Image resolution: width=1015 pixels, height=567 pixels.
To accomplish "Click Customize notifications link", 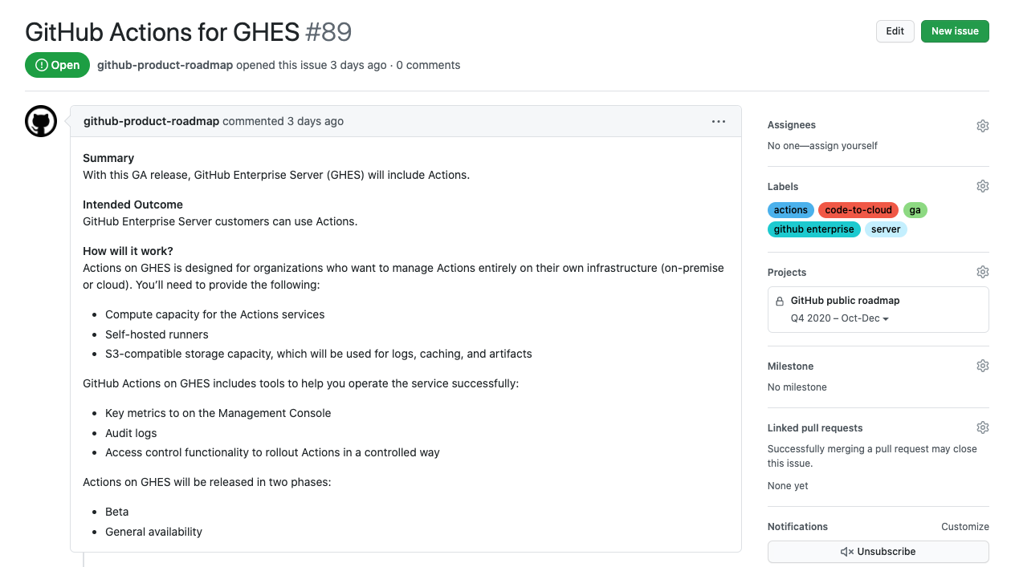I will point(964,527).
